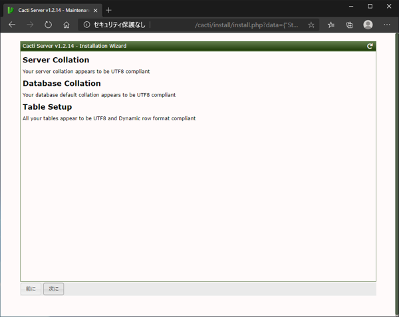Go to the browser home page icon
The width and height of the screenshot is (399, 317).
(x=66, y=25)
